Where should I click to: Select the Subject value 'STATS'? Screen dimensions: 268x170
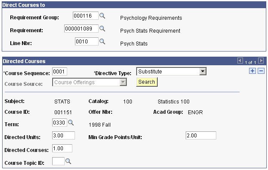pos(62,102)
